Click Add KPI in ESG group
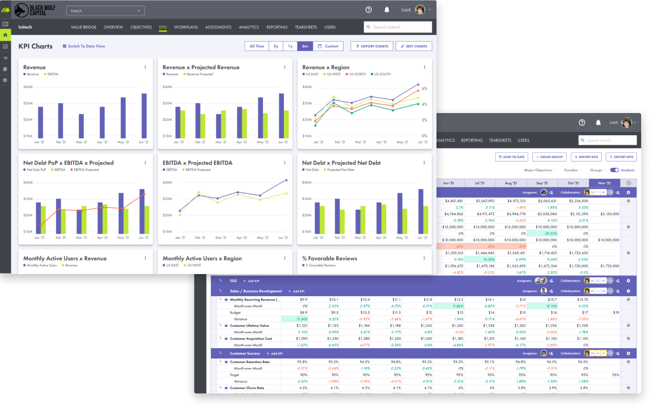Screen dimensions: 652x407 (x=251, y=281)
